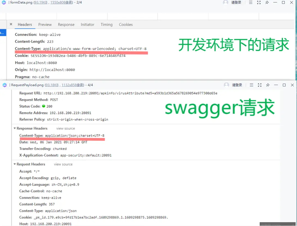This screenshot has height=226, width=297.
Task: Click the three-dot icon before RequestPayload.png title
Action: click(x=10, y=85)
